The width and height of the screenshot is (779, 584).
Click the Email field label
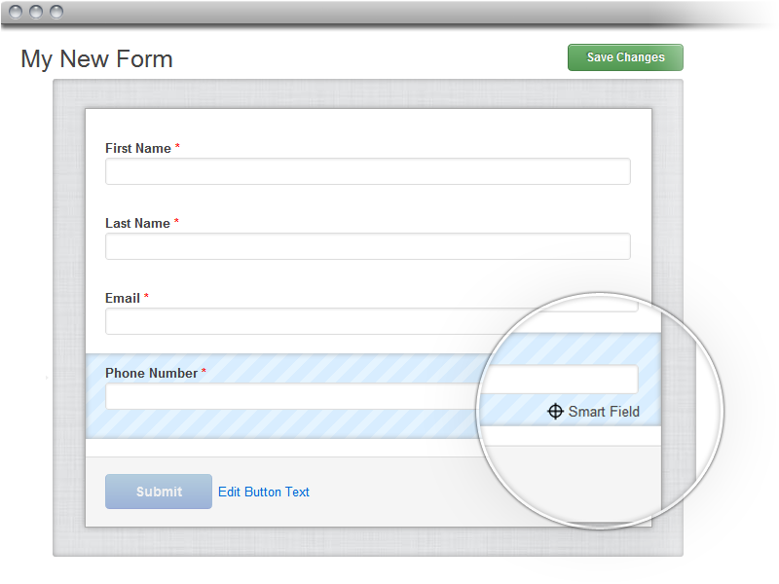(123, 298)
